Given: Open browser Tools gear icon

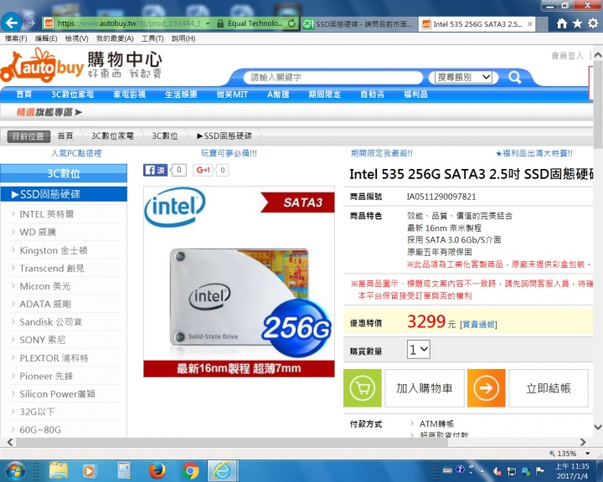Looking at the screenshot, I should [x=593, y=23].
